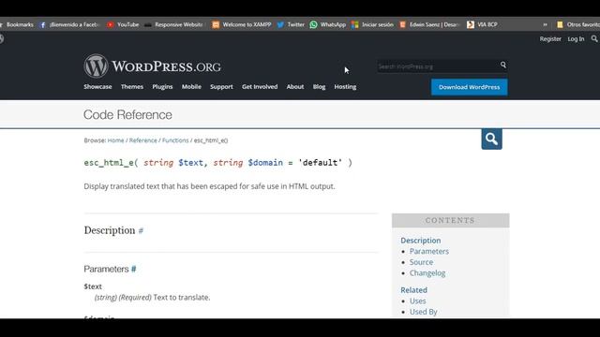This screenshot has width=600, height=337.
Task: Click the Code Reference heading
Action: [127, 114]
